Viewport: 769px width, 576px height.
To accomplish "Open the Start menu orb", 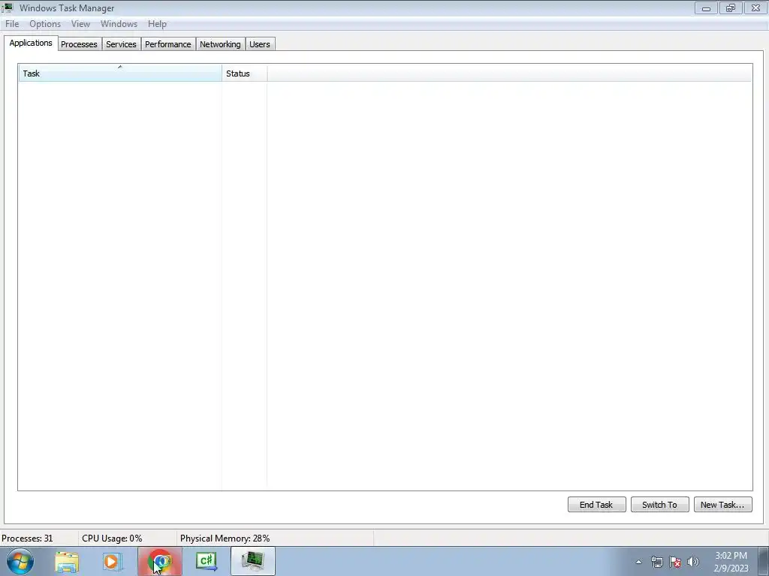I will 20,561.
